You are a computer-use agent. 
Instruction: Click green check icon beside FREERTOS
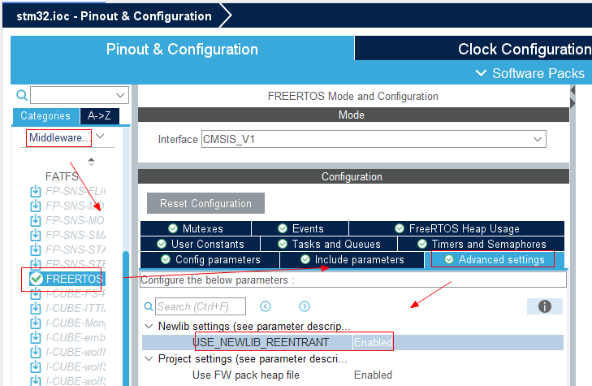(x=37, y=279)
